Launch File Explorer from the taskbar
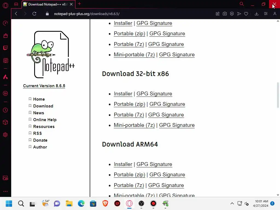Screen dimensions: 280x210 point(69,203)
